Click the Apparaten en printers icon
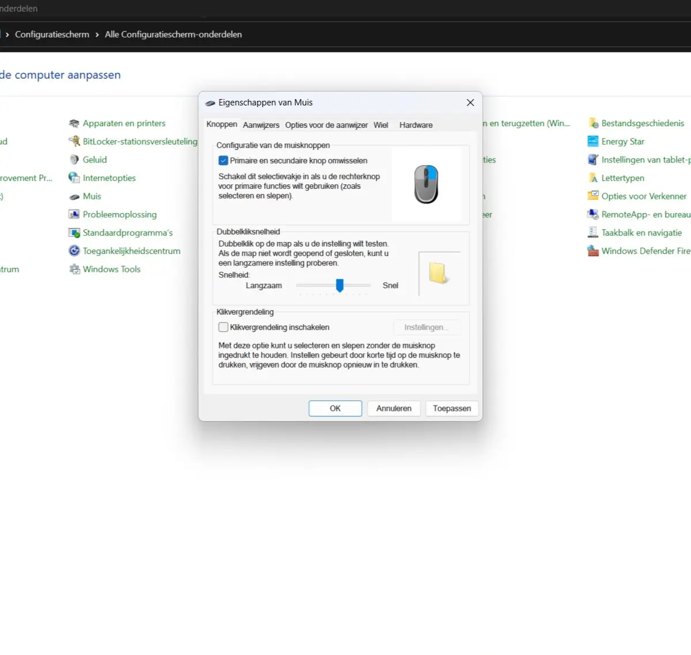 pos(74,123)
